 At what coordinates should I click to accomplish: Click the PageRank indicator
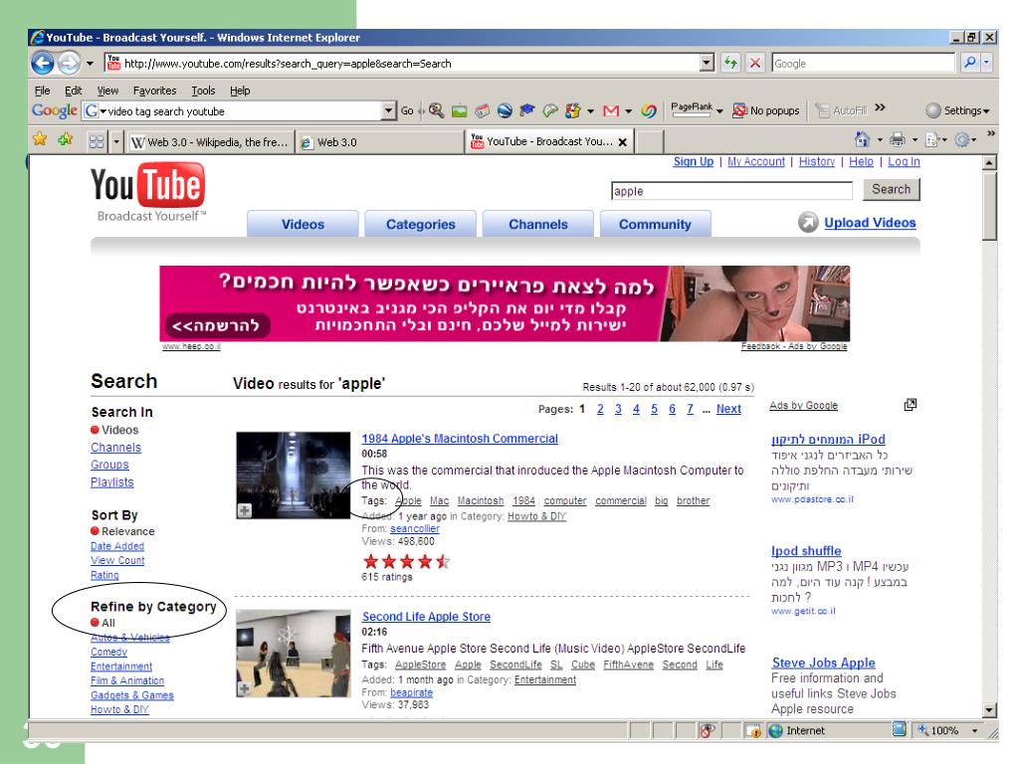(x=692, y=108)
